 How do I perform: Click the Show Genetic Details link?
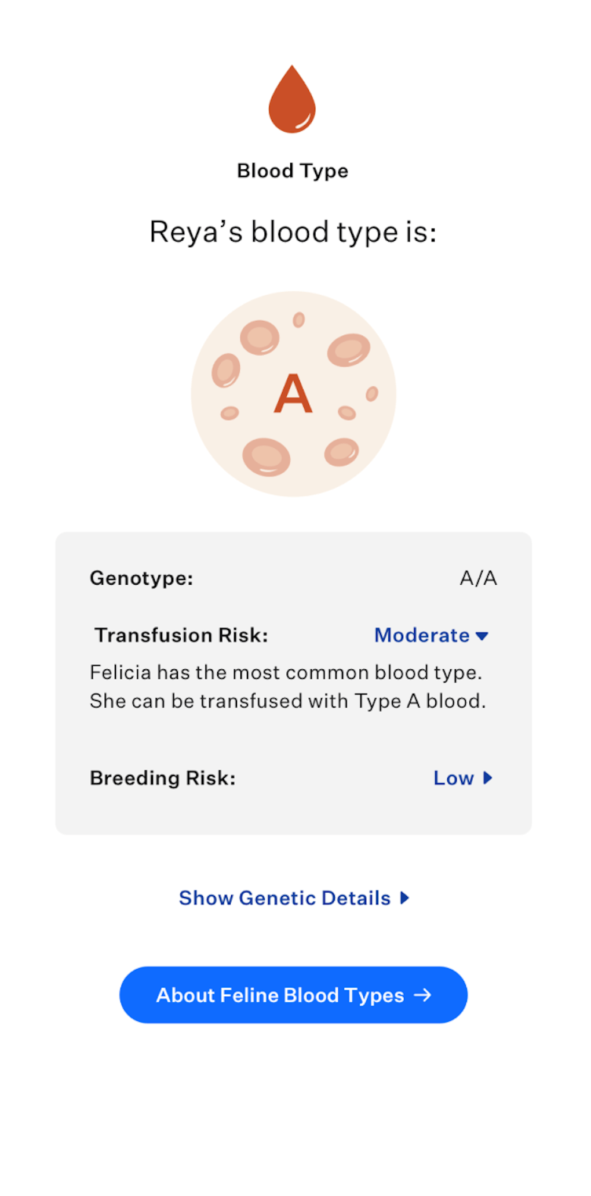point(285,898)
